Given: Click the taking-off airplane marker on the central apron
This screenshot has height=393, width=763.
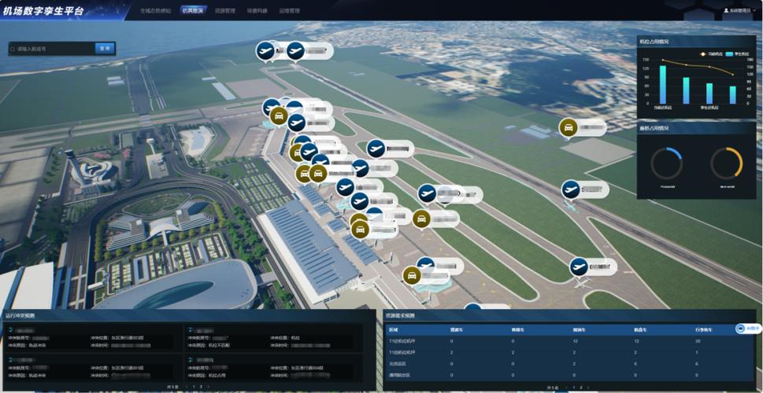Looking at the screenshot, I should [x=427, y=193].
